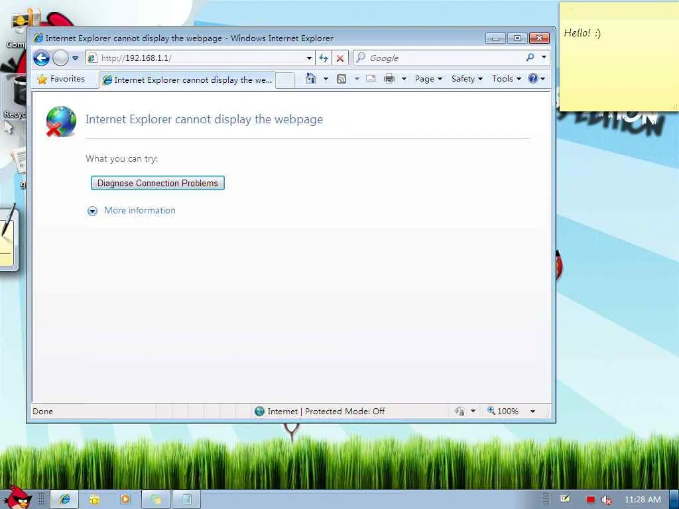Expand More information arrow icon

[x=93, y=211]
